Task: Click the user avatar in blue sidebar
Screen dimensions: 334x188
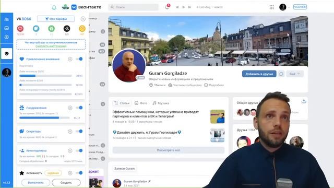Action: tap(7, 73)
